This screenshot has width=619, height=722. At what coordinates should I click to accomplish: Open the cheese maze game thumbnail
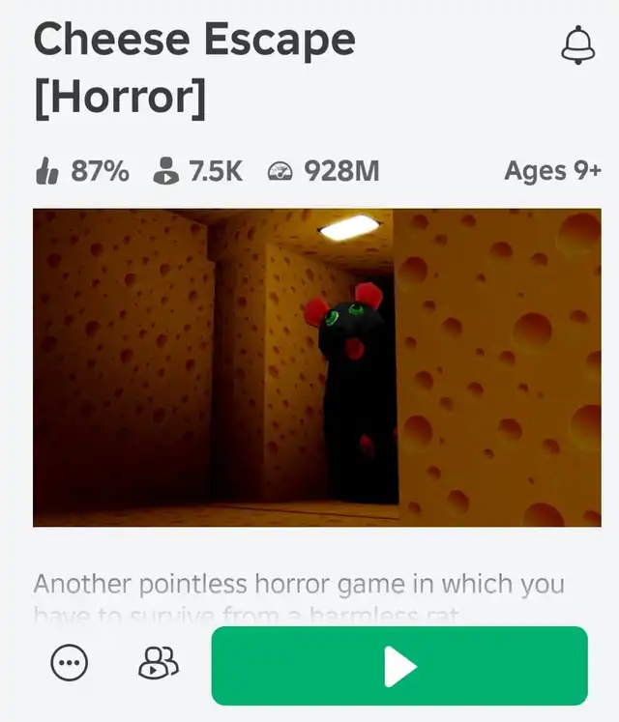point(317,367)
